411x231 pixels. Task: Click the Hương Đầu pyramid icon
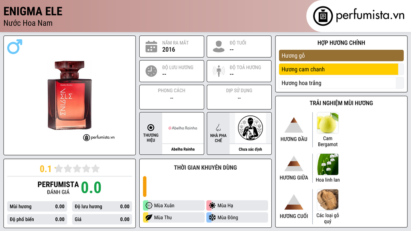click(x=294, y=125)
